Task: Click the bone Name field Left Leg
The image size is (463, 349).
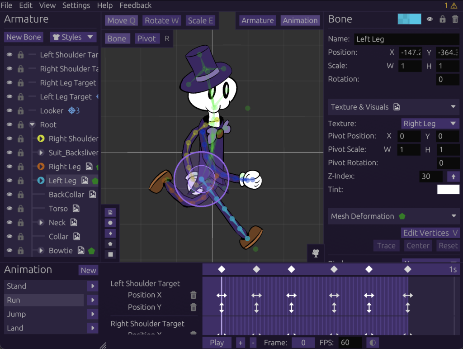Action: click(x=406, y=39)
